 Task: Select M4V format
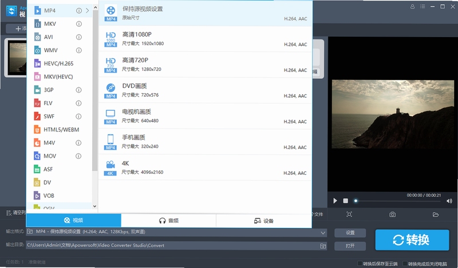pos(60,143)
